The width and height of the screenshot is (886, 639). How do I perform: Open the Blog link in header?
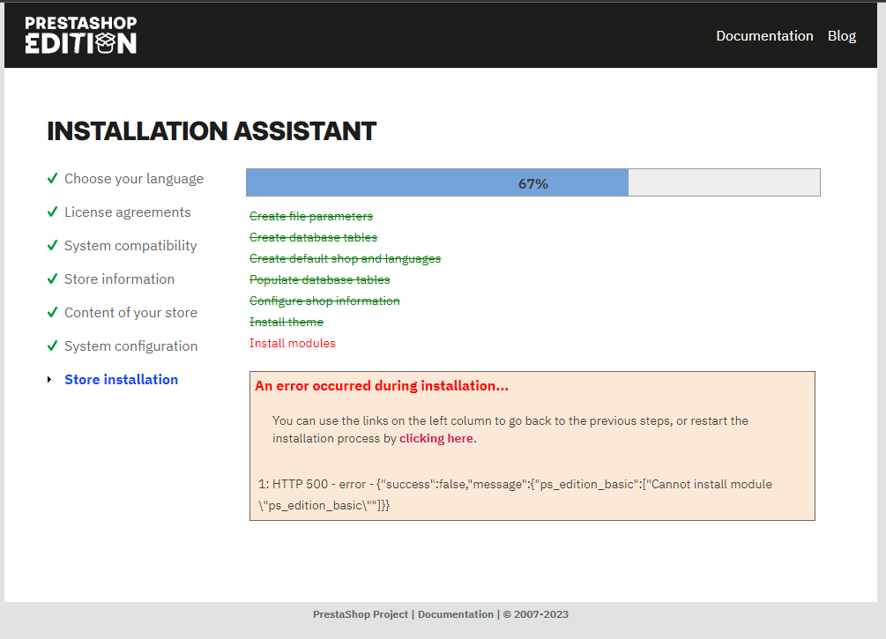[x=841, y=35]
